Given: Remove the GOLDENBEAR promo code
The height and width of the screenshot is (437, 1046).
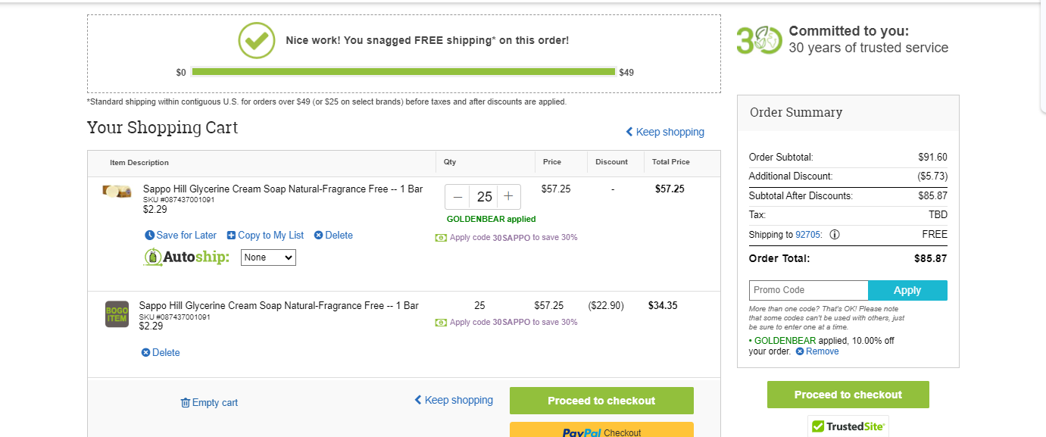Looking at the screenshot, I should point(817,351).
